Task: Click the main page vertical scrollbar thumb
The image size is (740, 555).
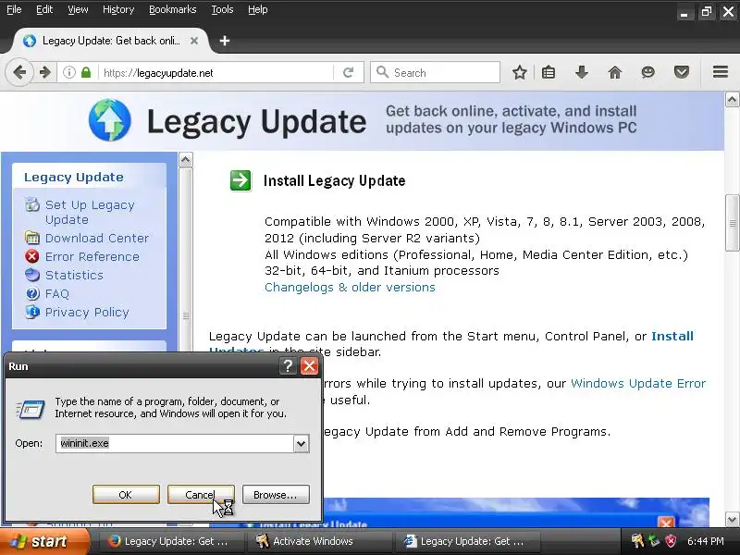Action: [x=732, y=223]
